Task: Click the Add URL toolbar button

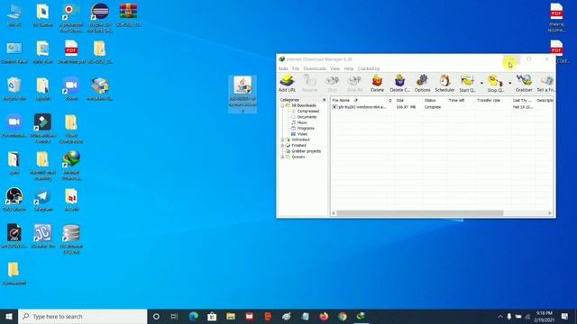Action: [x=287, y=84]
